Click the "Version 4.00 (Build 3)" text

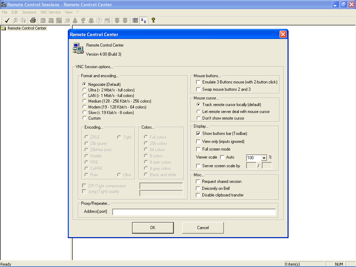104,54
